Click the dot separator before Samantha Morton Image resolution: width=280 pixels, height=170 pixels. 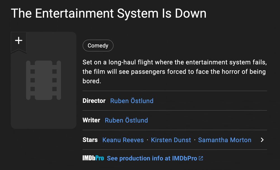tap(195, 140)
